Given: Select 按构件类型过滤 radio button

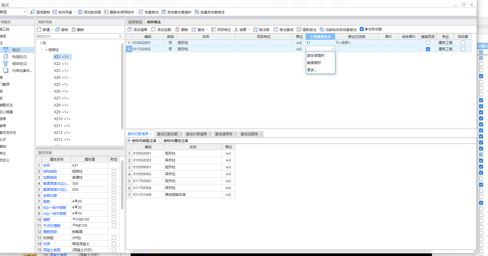Looking at the screenshot, I should [129, 140].
